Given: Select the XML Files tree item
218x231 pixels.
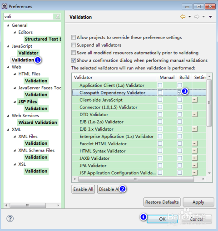Looking at the screenshot, I should [x=28, y=137].
